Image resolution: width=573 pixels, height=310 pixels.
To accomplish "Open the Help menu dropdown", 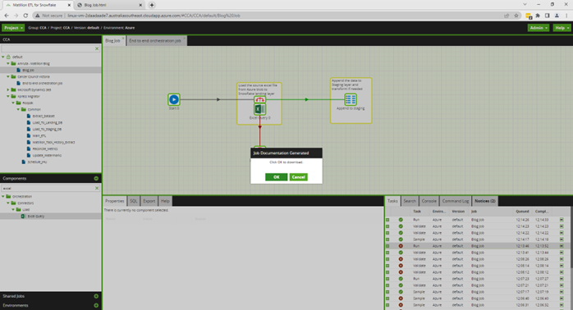I will coord(562,28).
